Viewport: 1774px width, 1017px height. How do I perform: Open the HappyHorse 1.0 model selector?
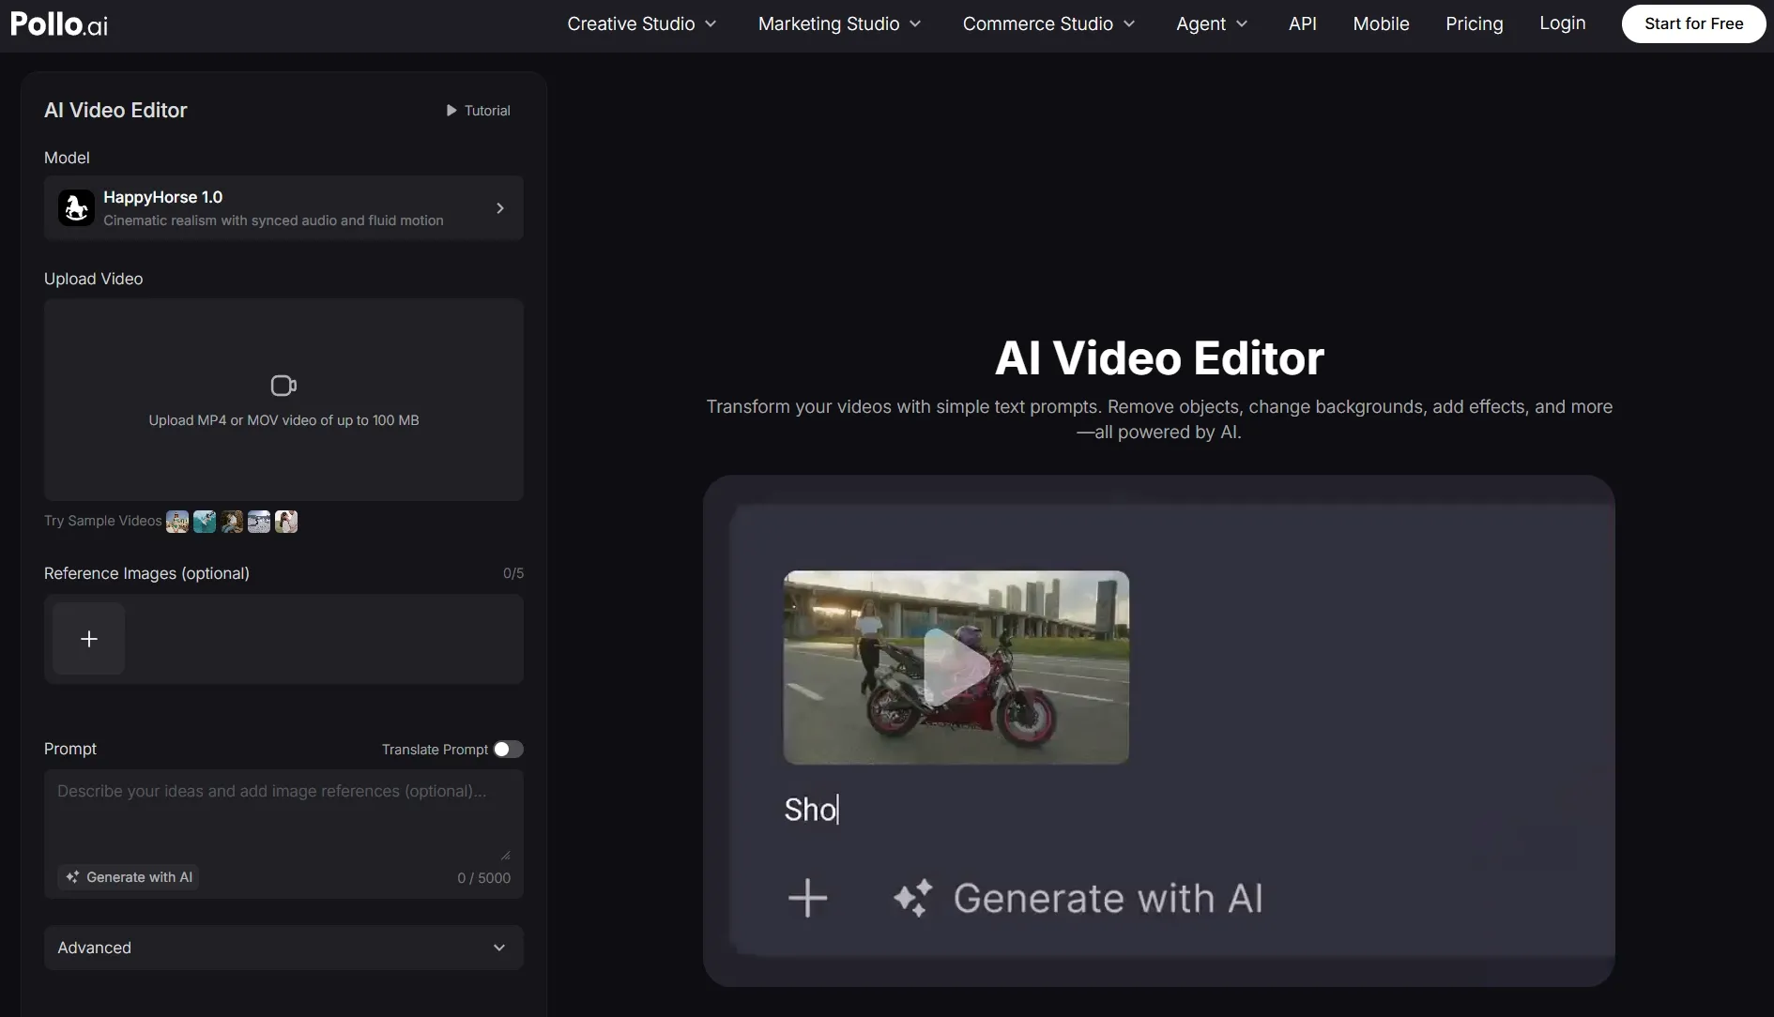pyautogui.click(x=283, y=207)
